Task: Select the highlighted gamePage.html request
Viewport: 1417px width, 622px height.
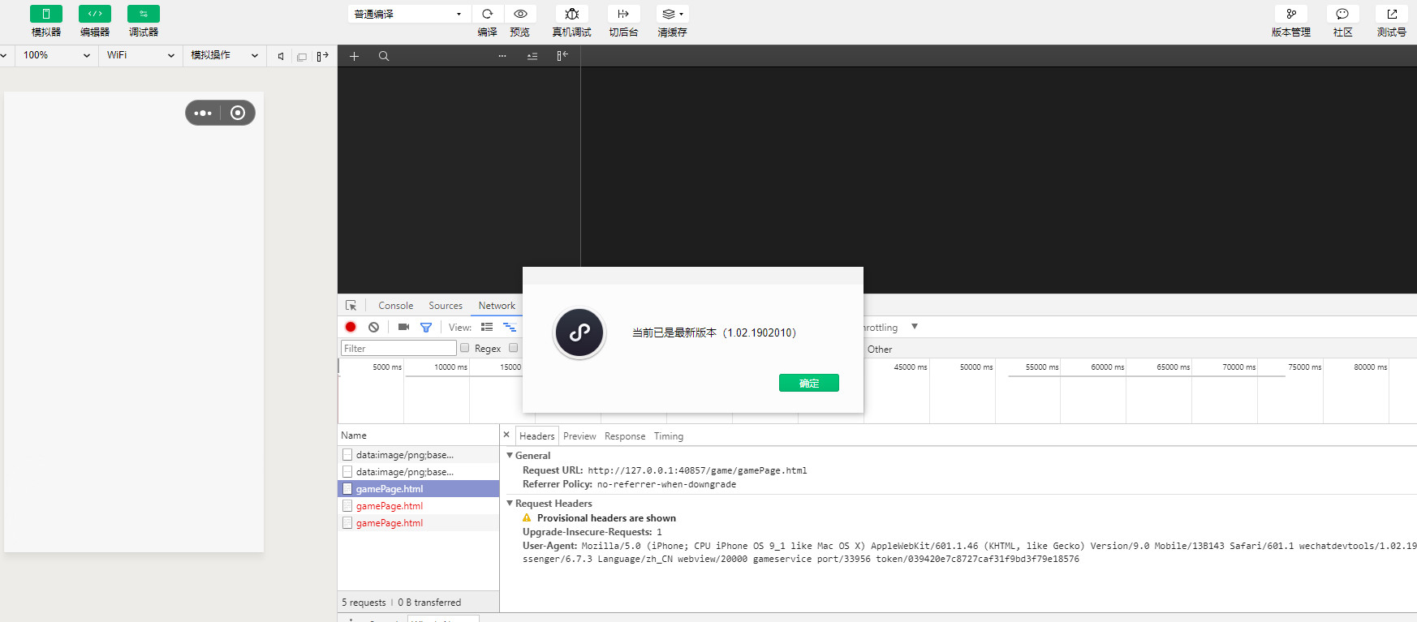Action: coord(419,489)
